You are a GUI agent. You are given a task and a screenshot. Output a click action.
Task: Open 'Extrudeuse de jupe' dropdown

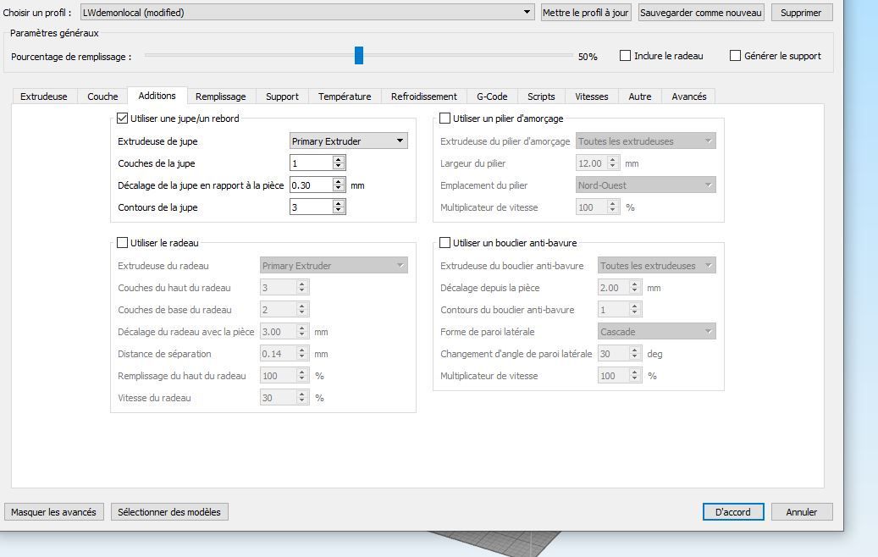[x=348, y=141]
